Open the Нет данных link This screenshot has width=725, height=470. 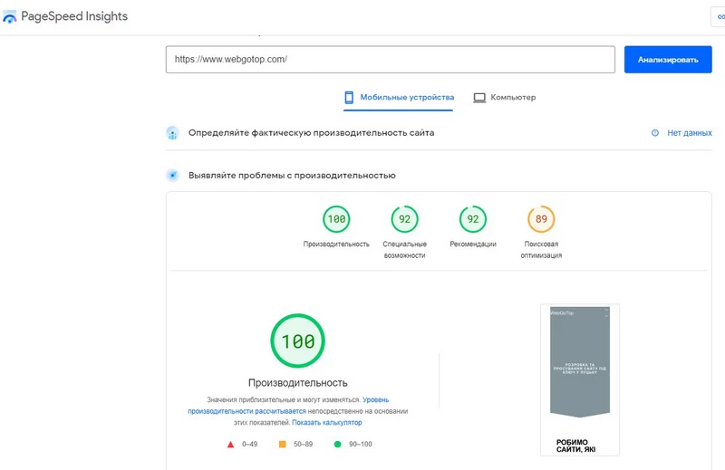click(x=690, y=133)
